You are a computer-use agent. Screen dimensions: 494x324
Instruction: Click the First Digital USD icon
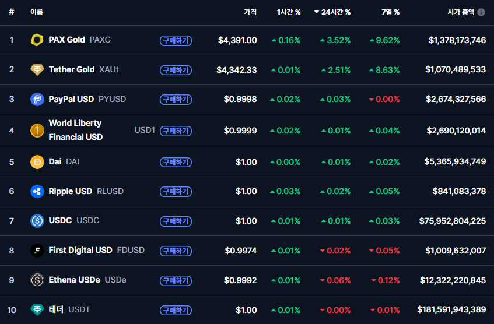(x=37, y=251)
